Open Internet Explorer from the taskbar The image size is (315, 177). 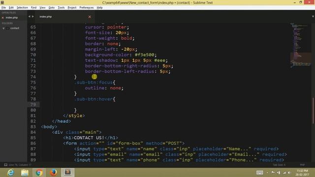click(x=11, y=173)
